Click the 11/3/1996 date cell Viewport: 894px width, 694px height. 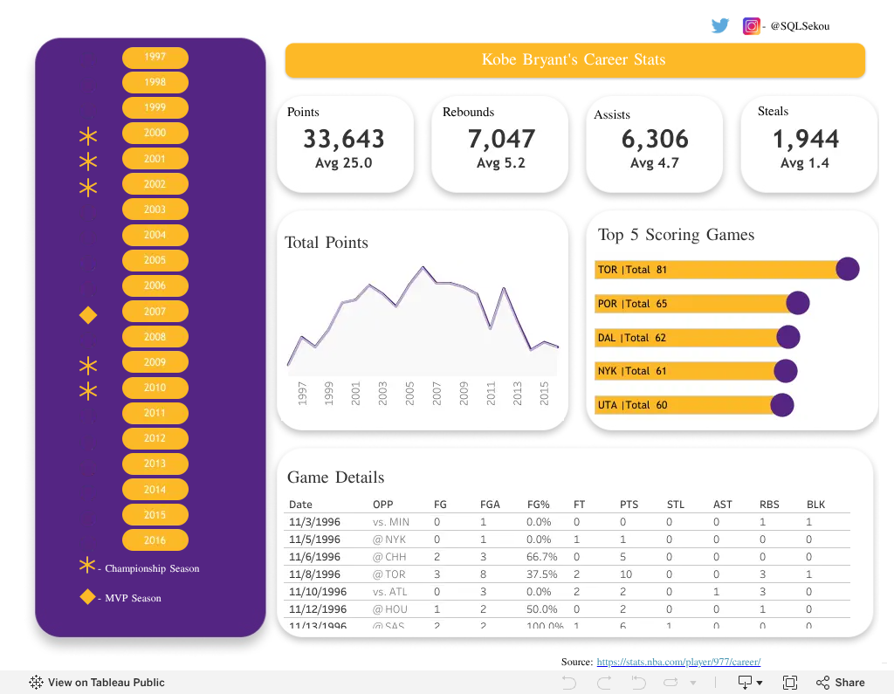(x=314, y=522)
